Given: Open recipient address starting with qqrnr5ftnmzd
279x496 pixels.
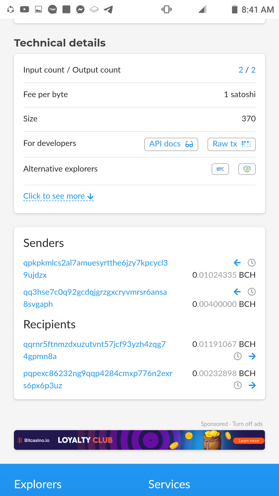Looking at the screenshot, I should point(95,350).
